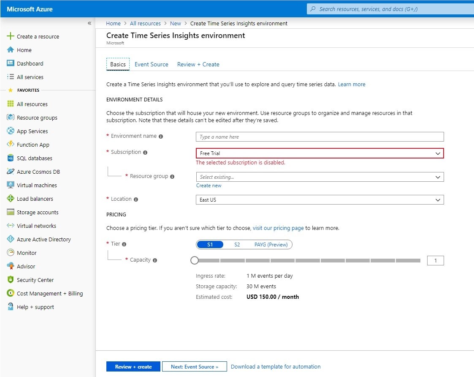
Task: Click the Capacity slider handle
Action: [x=195, y=261]
